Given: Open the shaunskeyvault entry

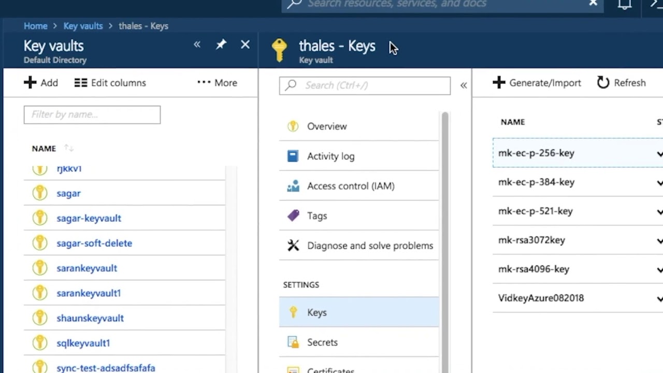Looking at the screenshot, I should 90,318.
